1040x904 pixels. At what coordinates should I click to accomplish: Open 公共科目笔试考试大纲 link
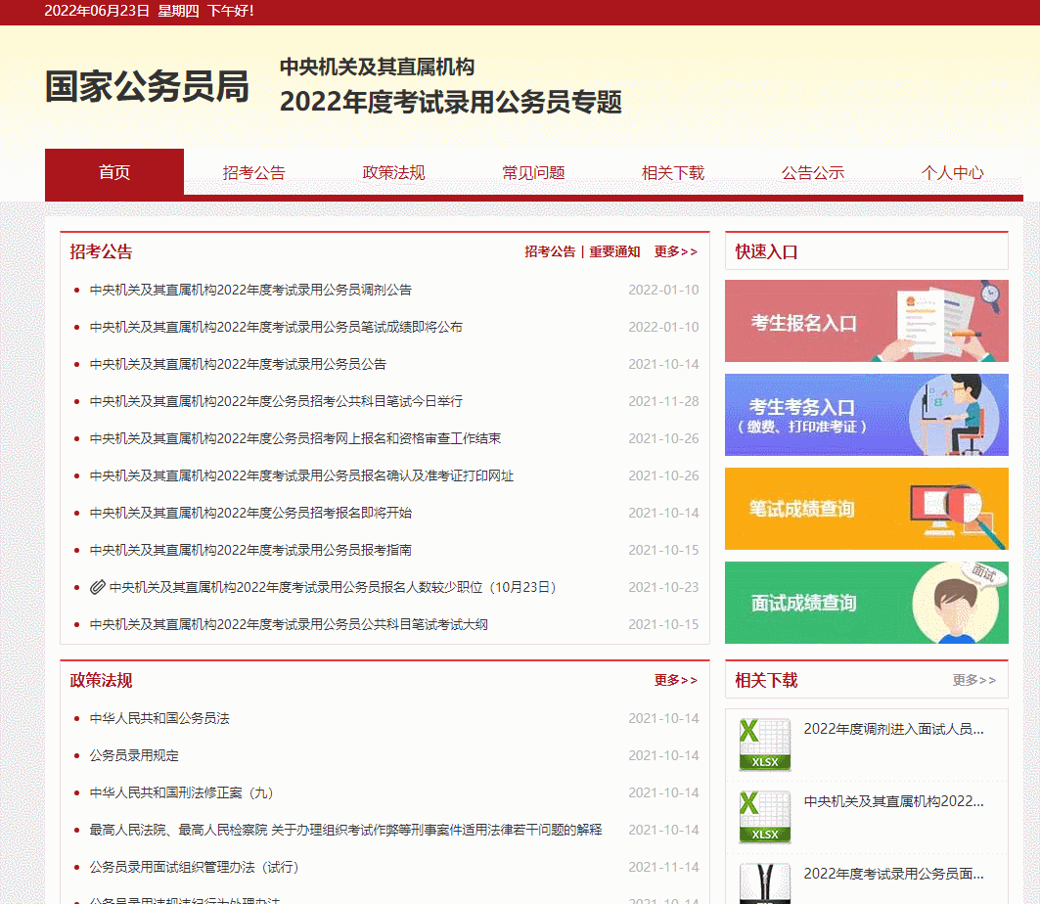pyautogui.click(x=289, y=624)
